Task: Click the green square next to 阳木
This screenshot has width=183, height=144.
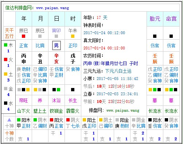Action: pos(19,120)
